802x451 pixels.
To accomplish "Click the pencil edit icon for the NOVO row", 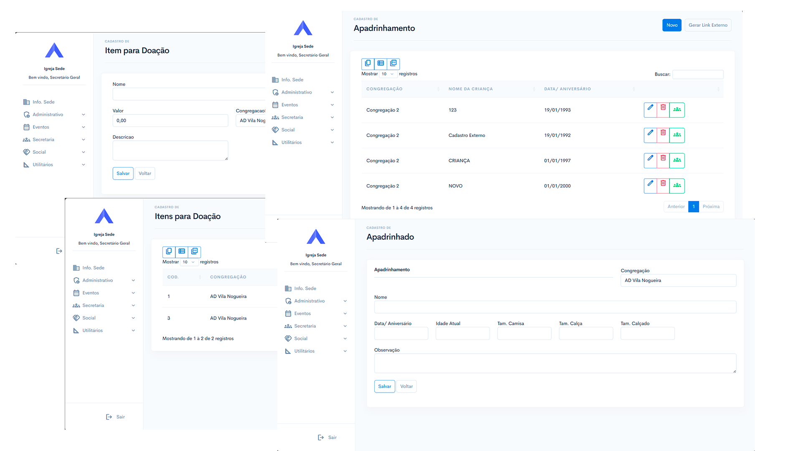I will (650, 183).
